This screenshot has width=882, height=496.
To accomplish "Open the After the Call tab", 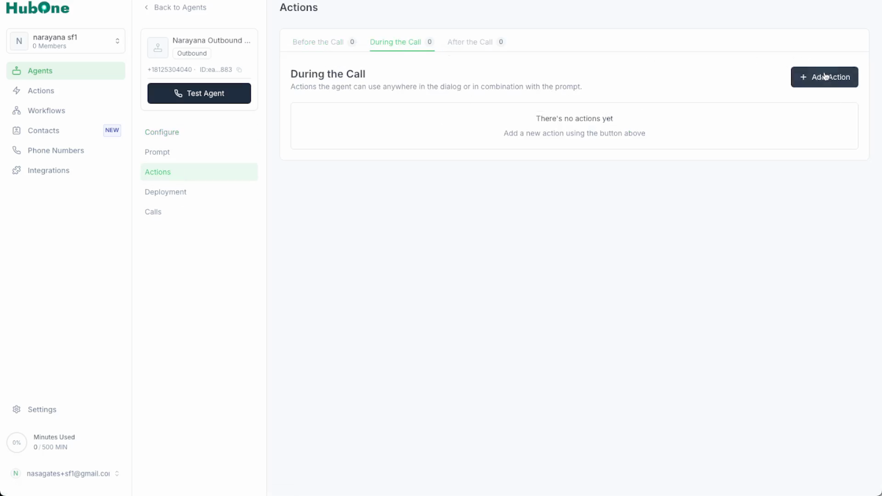I will 476,42.
